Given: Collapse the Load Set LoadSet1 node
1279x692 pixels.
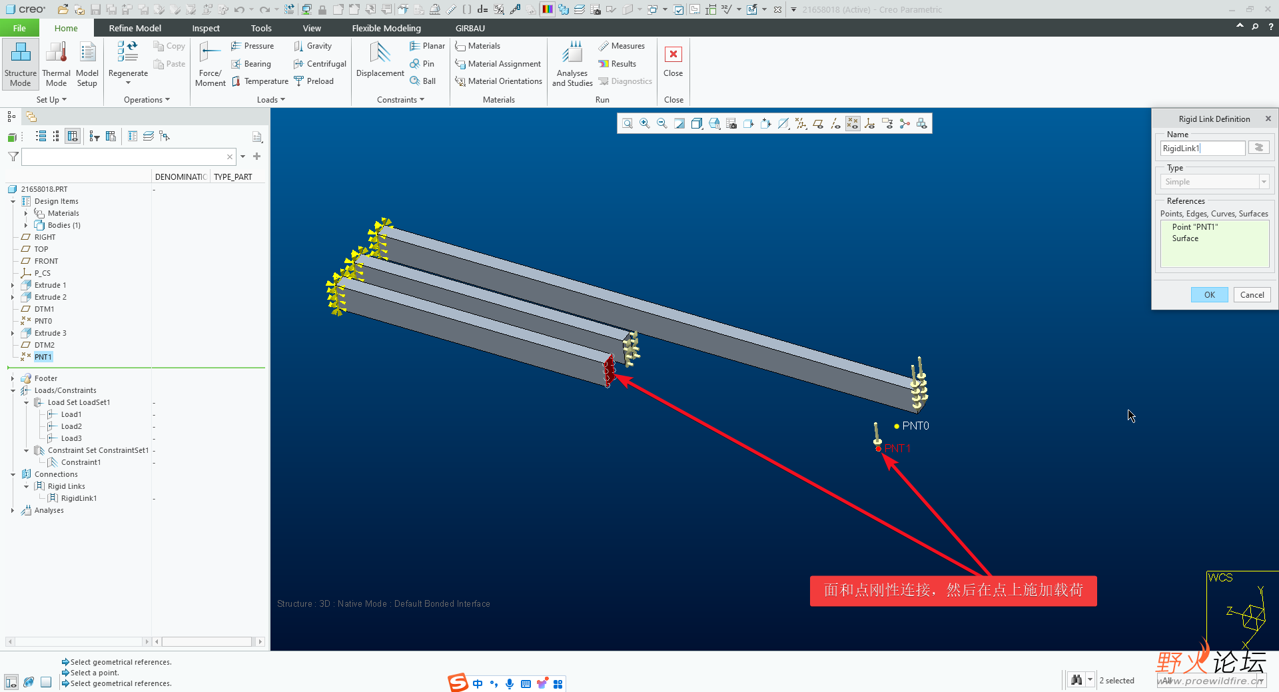Looking at the screenshot, I should (26, 402).
